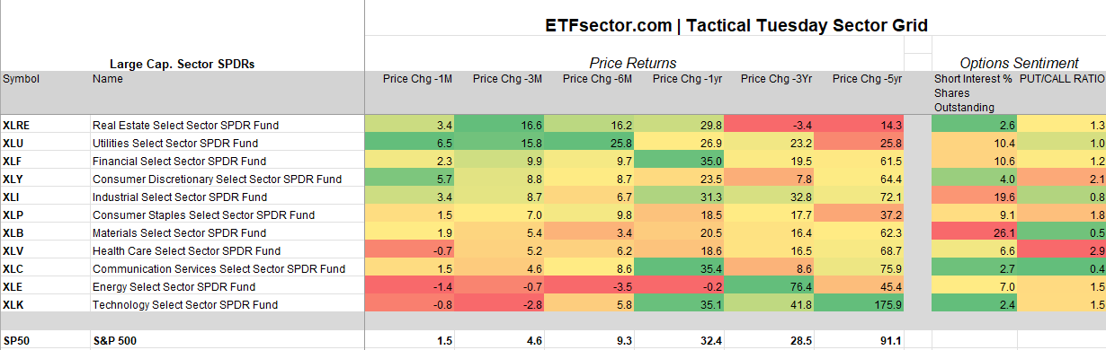Click the Large Cap. Sector SPDRs heading
The height and width of the screenshot is (350, 1106).
[182, 64]
